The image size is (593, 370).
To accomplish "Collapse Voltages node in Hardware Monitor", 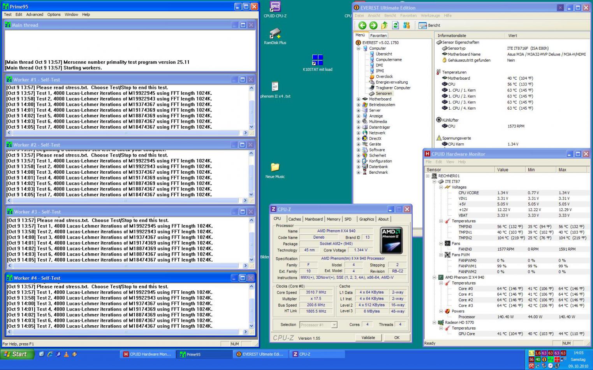I will pyautogui.click(x=441, y=187).
